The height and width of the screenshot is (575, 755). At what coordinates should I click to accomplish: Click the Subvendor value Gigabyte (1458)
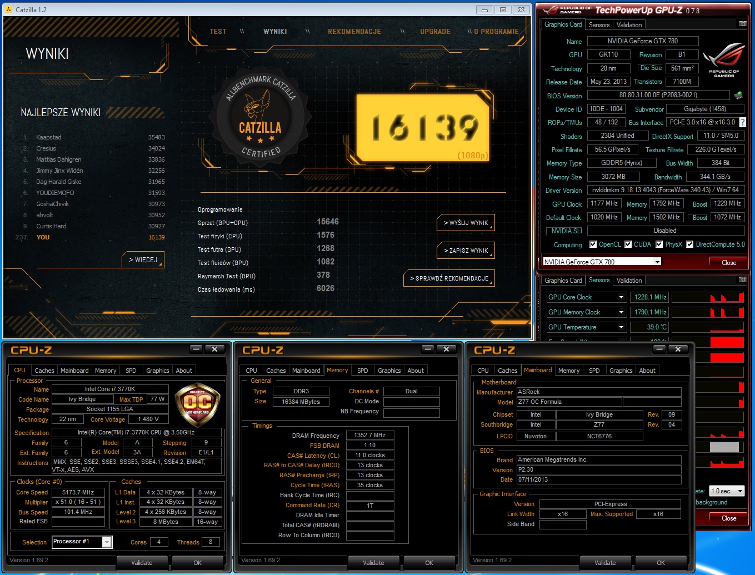click(x=705, y=109)
